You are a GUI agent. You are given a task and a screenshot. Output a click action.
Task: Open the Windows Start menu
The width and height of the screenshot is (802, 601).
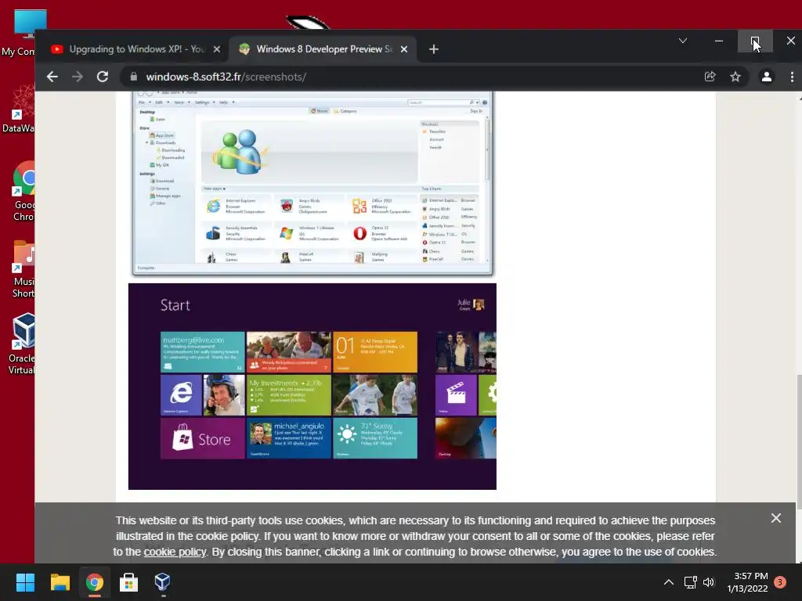click(25, 582)
